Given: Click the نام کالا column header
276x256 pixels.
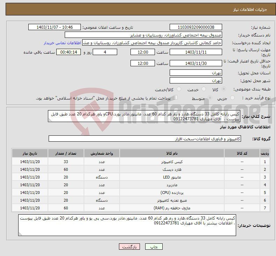Looking at the screenshot, I should click(x=172, y=153).
